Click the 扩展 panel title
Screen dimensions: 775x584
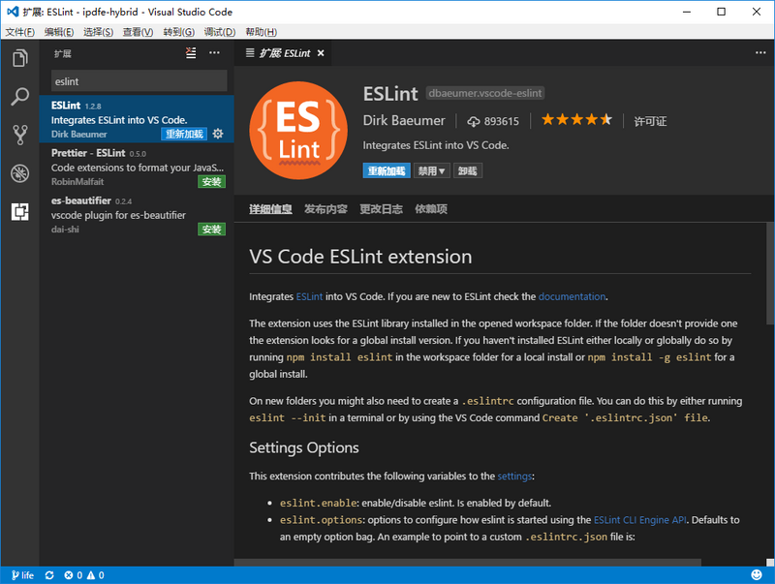[x=63, y=53]
